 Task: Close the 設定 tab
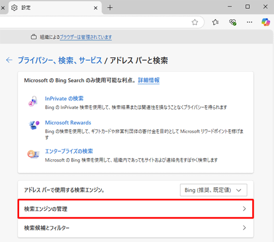(95, 8)
